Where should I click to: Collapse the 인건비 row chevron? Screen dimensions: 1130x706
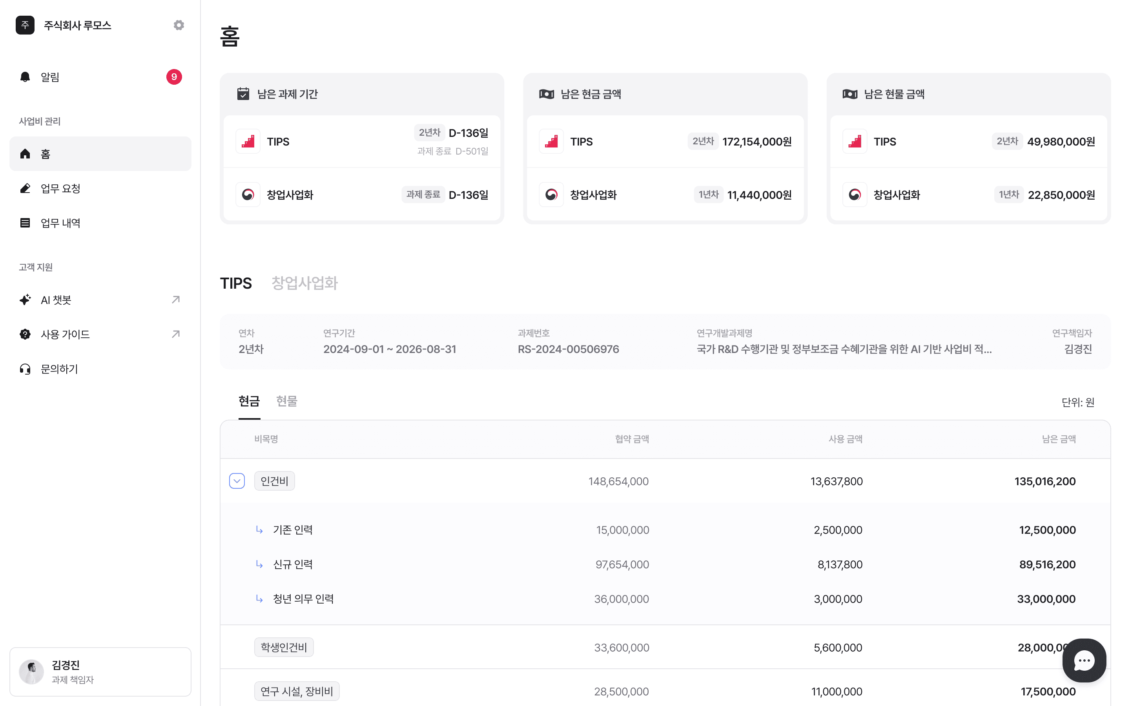[237, 481]
